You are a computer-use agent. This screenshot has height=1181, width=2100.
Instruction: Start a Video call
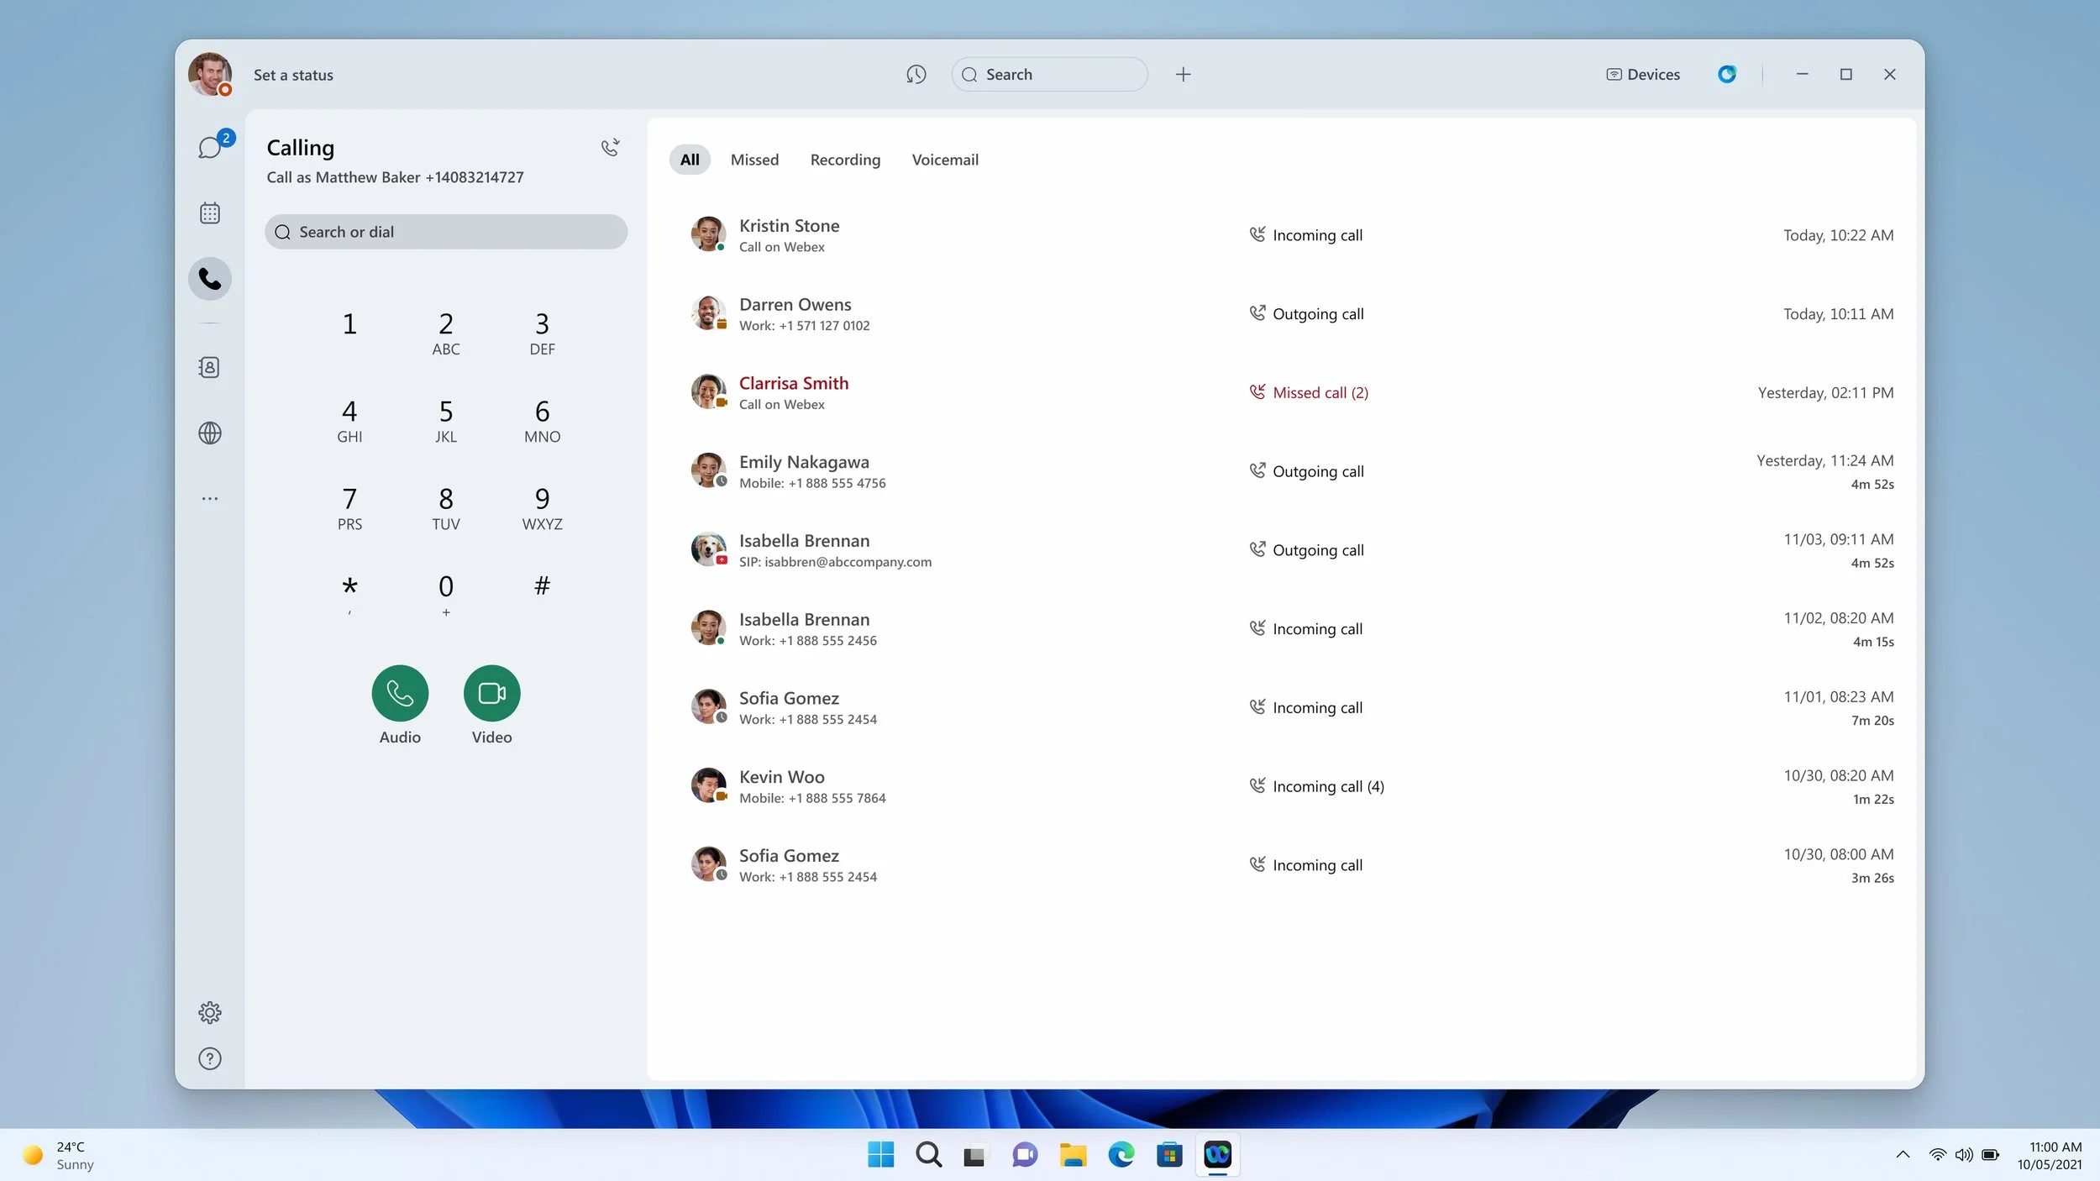click(x=491, y=693)
